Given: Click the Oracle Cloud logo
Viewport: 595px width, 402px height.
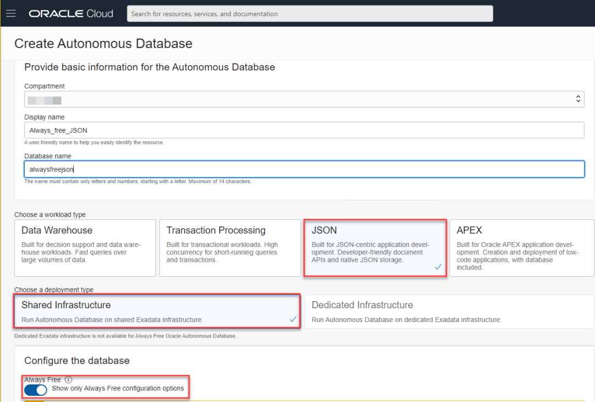Looking at the screenshot, I should coord(71,14).
